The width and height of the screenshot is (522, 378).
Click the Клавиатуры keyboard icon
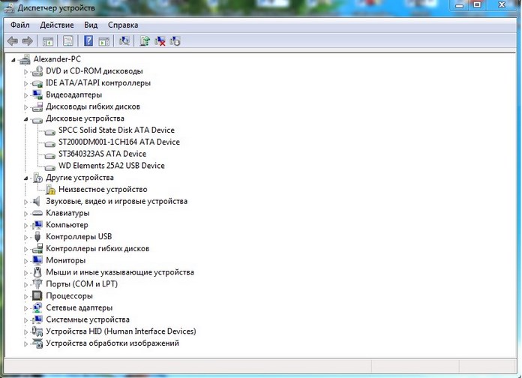37,213
